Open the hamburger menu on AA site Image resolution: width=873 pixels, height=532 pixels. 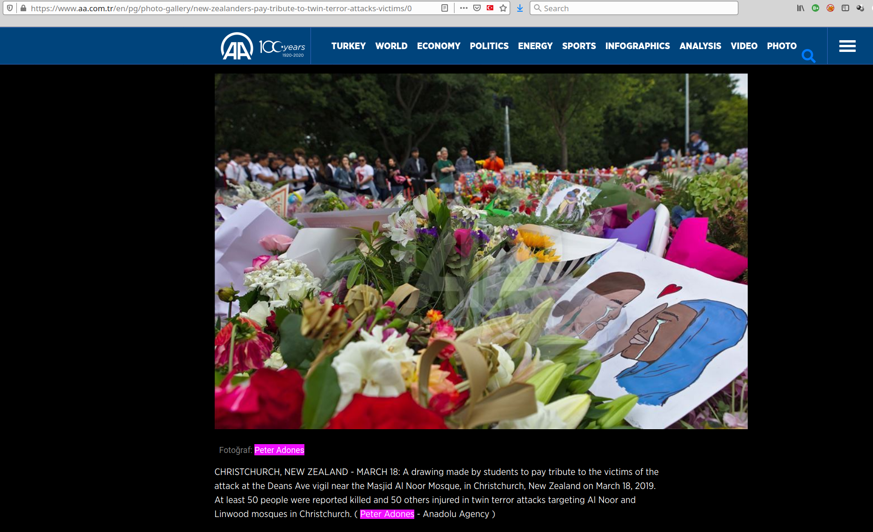tap(847, 46)
